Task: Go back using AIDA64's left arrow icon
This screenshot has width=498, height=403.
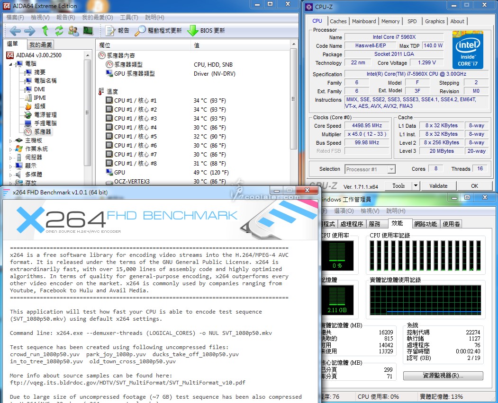Action: 15,31
